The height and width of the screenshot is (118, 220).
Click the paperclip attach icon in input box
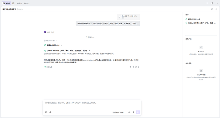pos(50,112)
